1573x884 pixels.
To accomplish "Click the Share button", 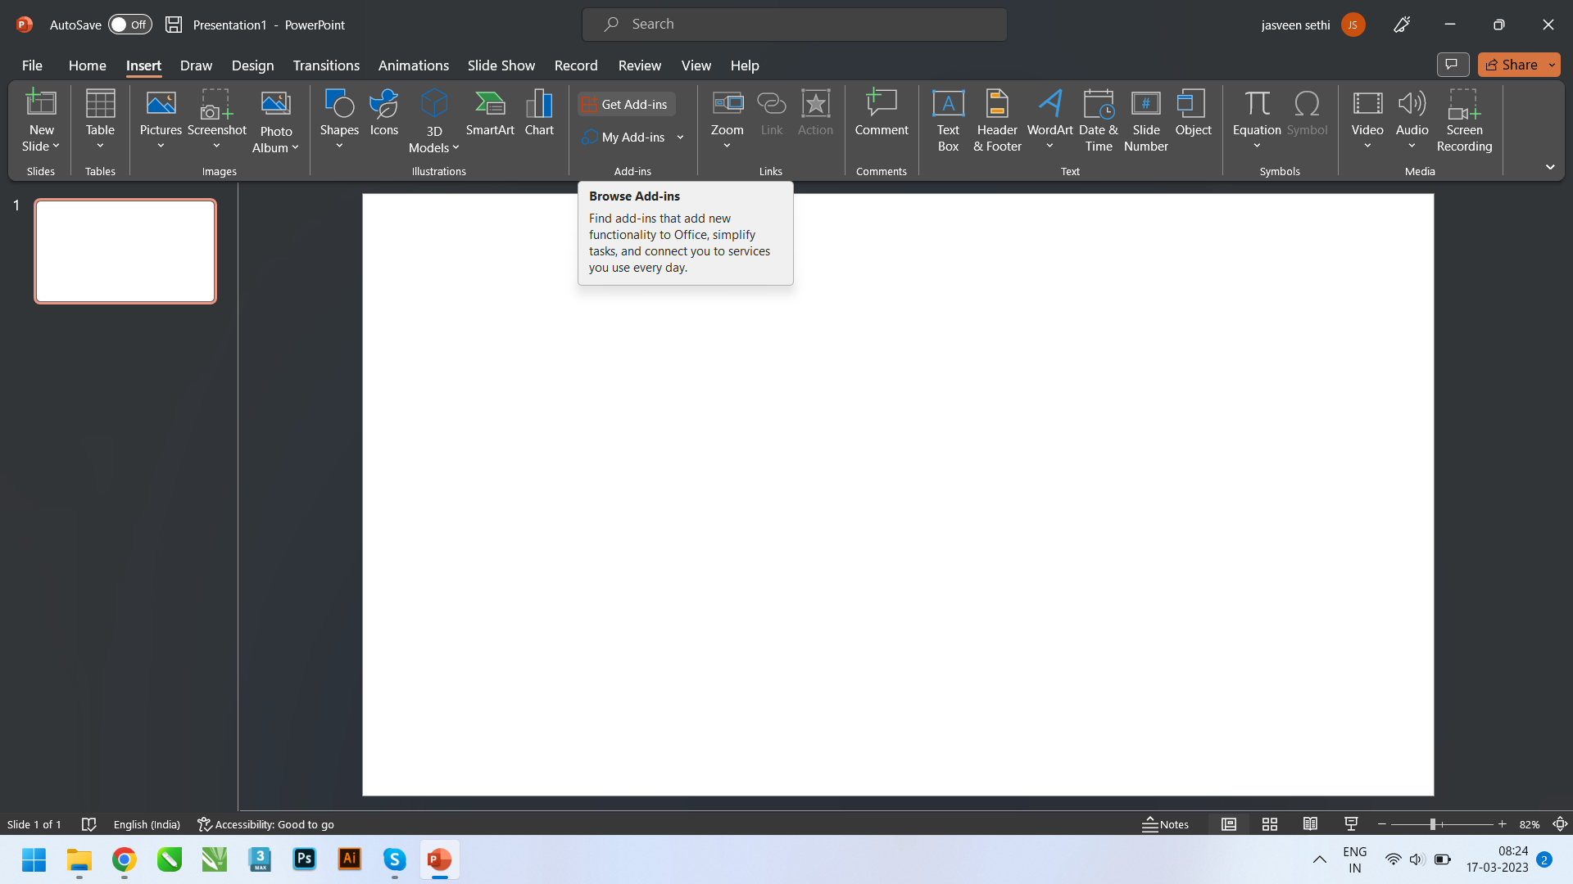I will click(1512, 65).
